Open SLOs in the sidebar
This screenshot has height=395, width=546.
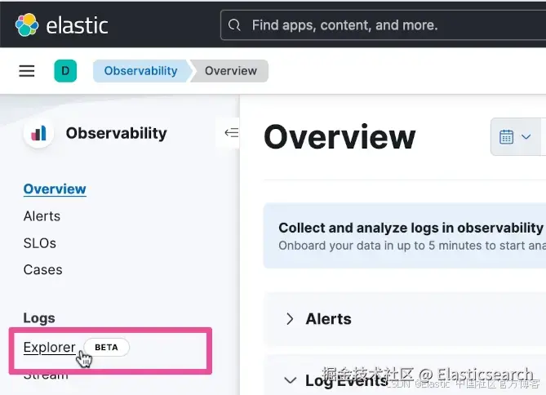pos(40,243)
